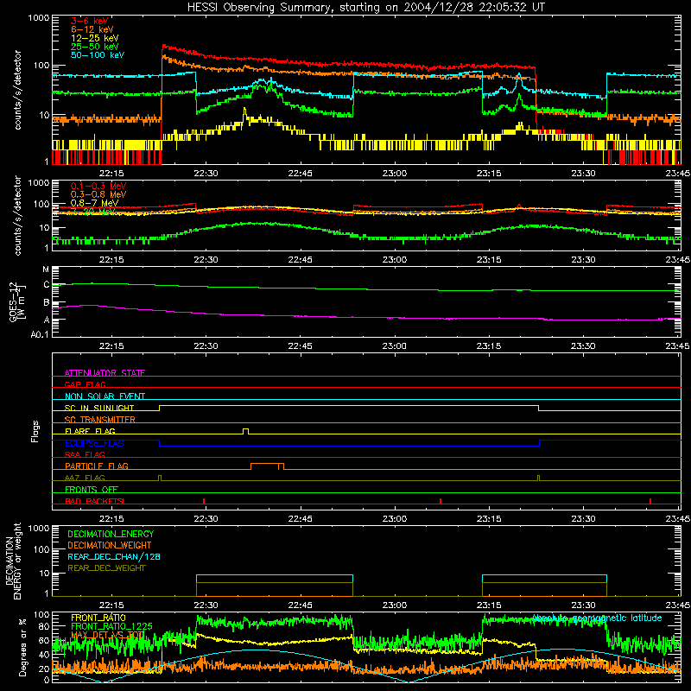Click the 'absolute geomagnetic latitude' label
The image size is (691, 691).
coord(597,618)
